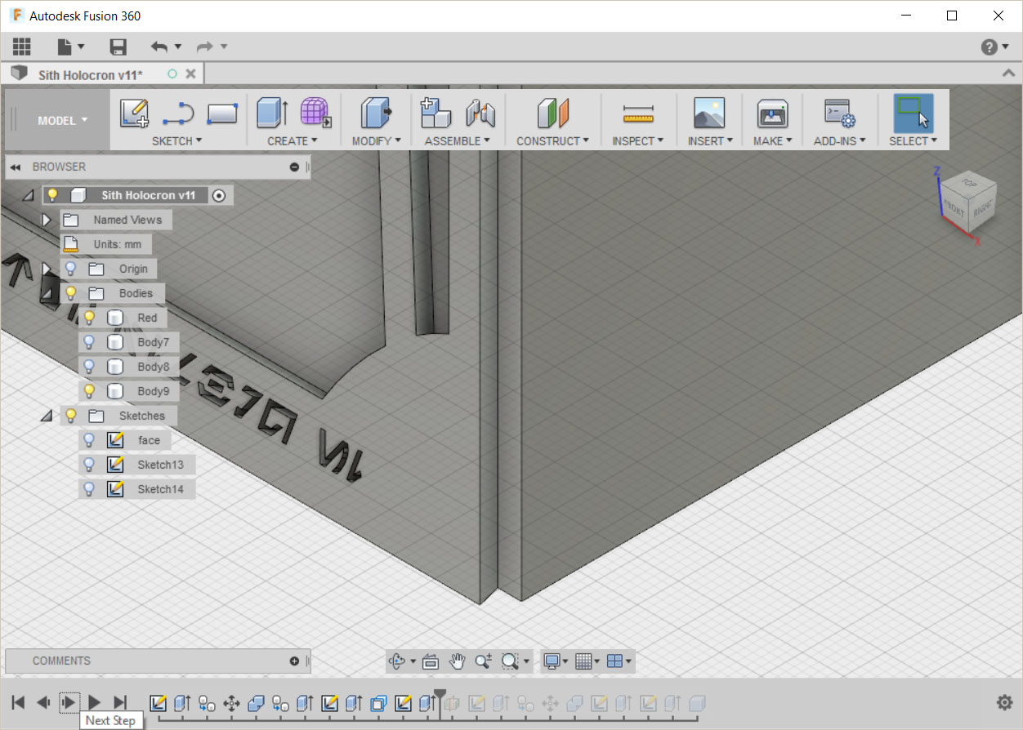Activate the Window Select tool
Image resolution: width=1023 pixels, height=730 pixels.
click(913, 113)
